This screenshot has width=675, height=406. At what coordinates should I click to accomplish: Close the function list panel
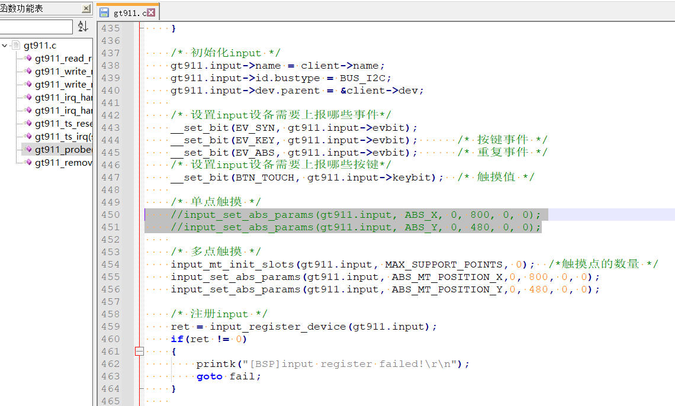86,8
